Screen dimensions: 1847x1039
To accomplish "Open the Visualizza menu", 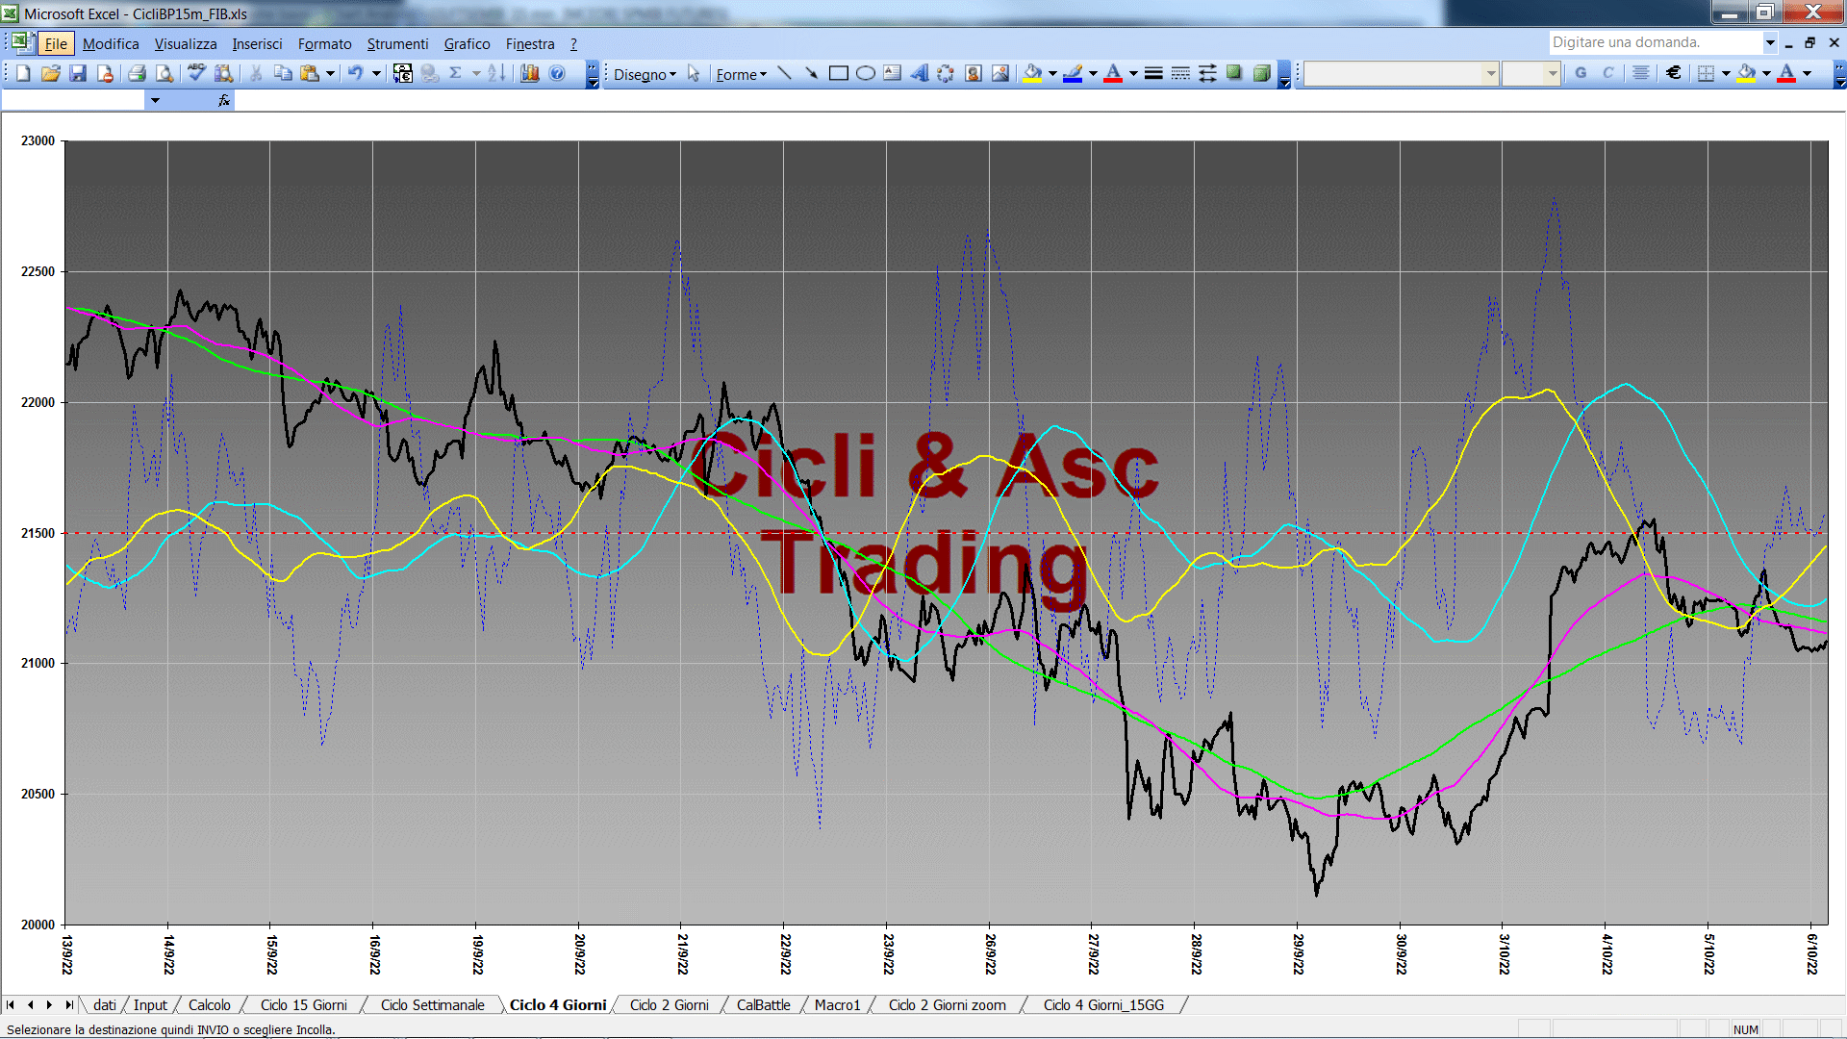I will (186, 44).
